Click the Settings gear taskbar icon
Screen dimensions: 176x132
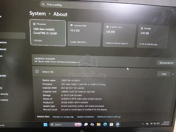pyautogui.click(x=117, y=124)
